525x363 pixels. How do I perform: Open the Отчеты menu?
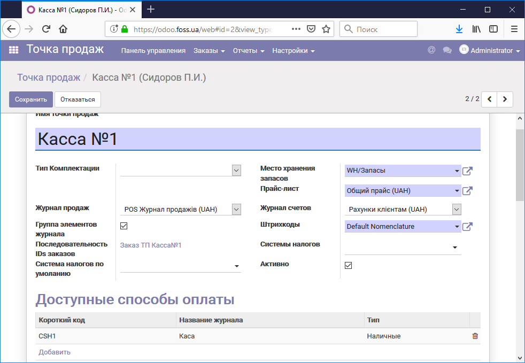249,51
